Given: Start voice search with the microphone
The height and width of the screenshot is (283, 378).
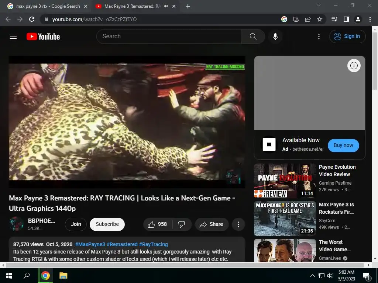Looking at the screenshot, I should [x=275, y=36].
